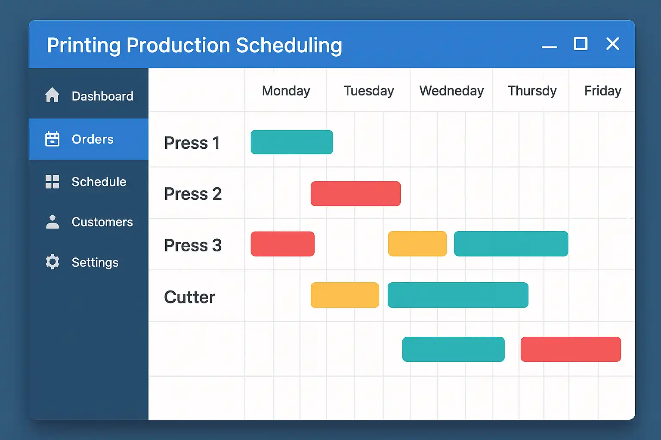This screenshot has width=661, height=440.
Task: Click the Wednesday column header
Action: click(451, 91)
